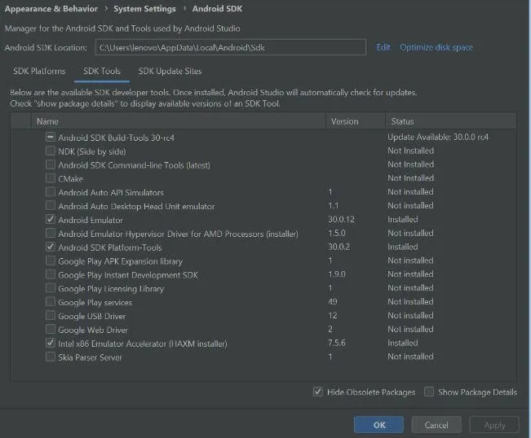Click the Android Emulator version 30.0.12
The width and height of the screenshot is (531, 438).
tap(341, 219)
